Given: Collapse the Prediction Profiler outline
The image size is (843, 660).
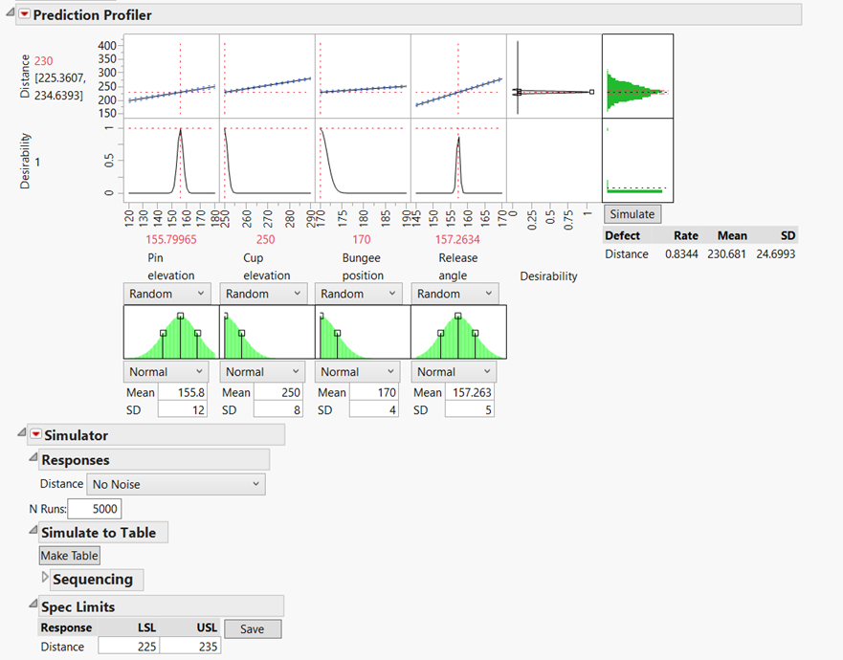Looking at the screenshot, I should click(10, 11).
